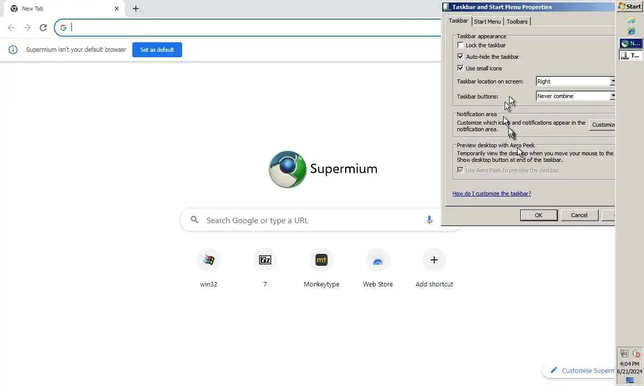Click the Supermium logo image
The width and height of the screenshot is (644, 386).
pos(287,169)
